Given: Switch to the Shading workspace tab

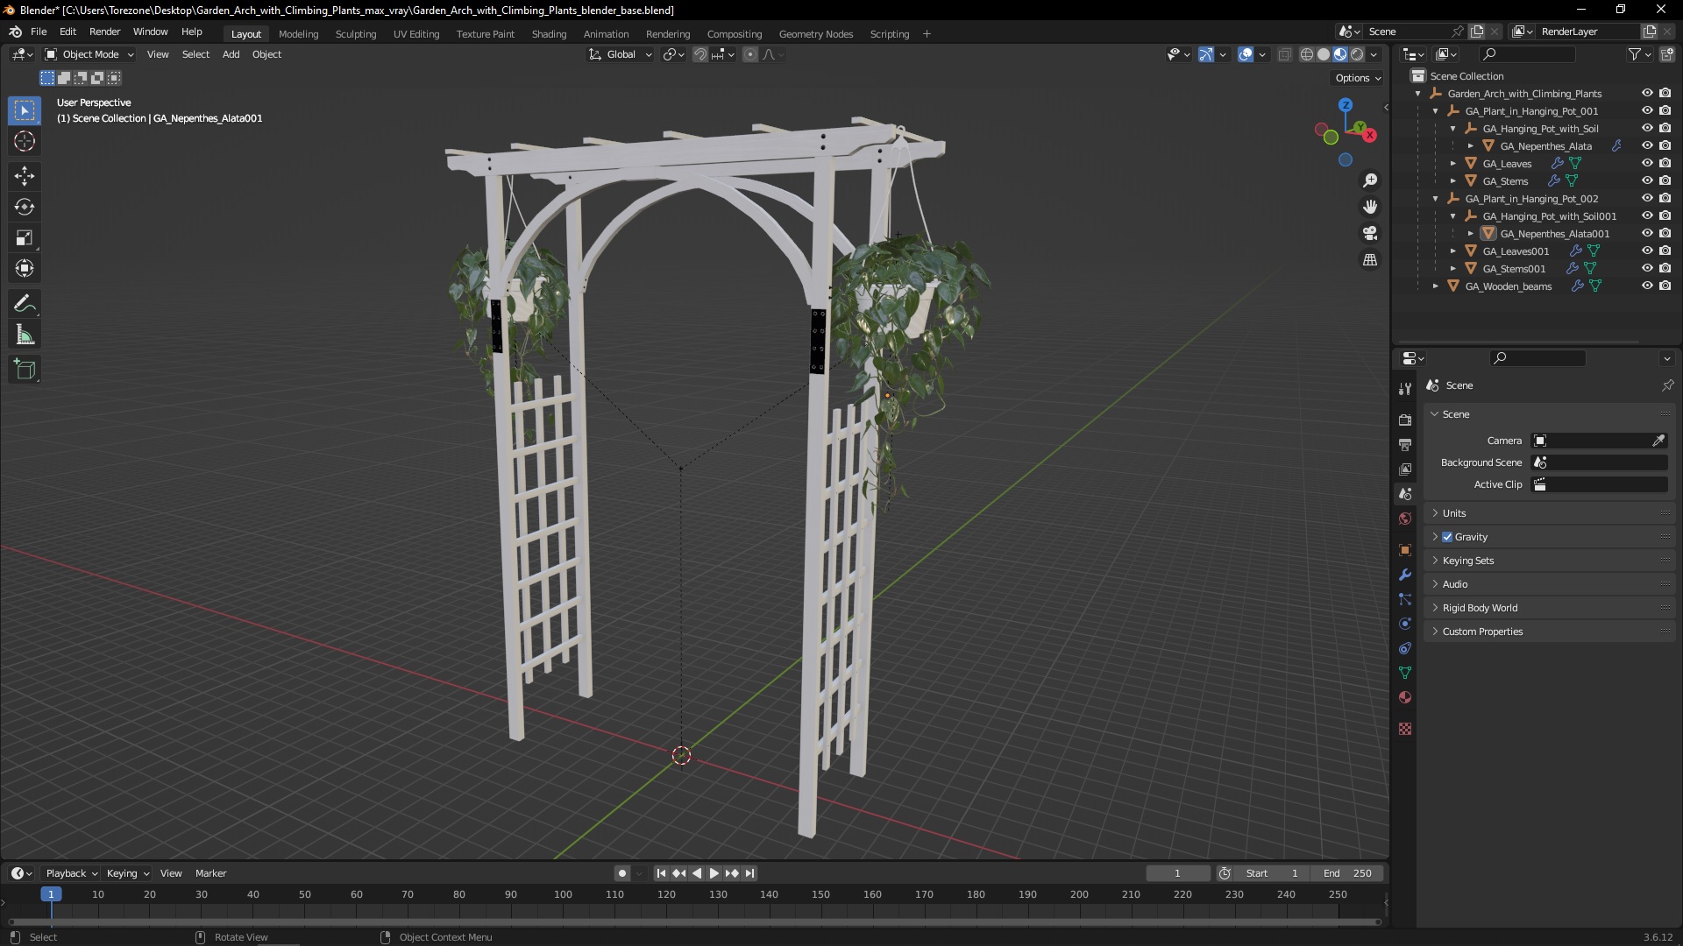Looking at the screenshot, I should click(x=549, y=34).
